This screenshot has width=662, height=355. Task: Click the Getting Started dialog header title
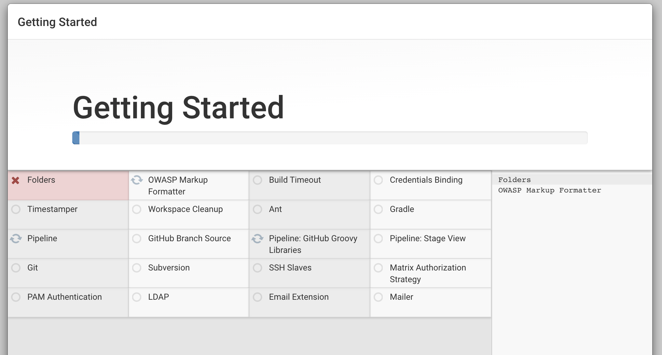click(x=57, y=22)
